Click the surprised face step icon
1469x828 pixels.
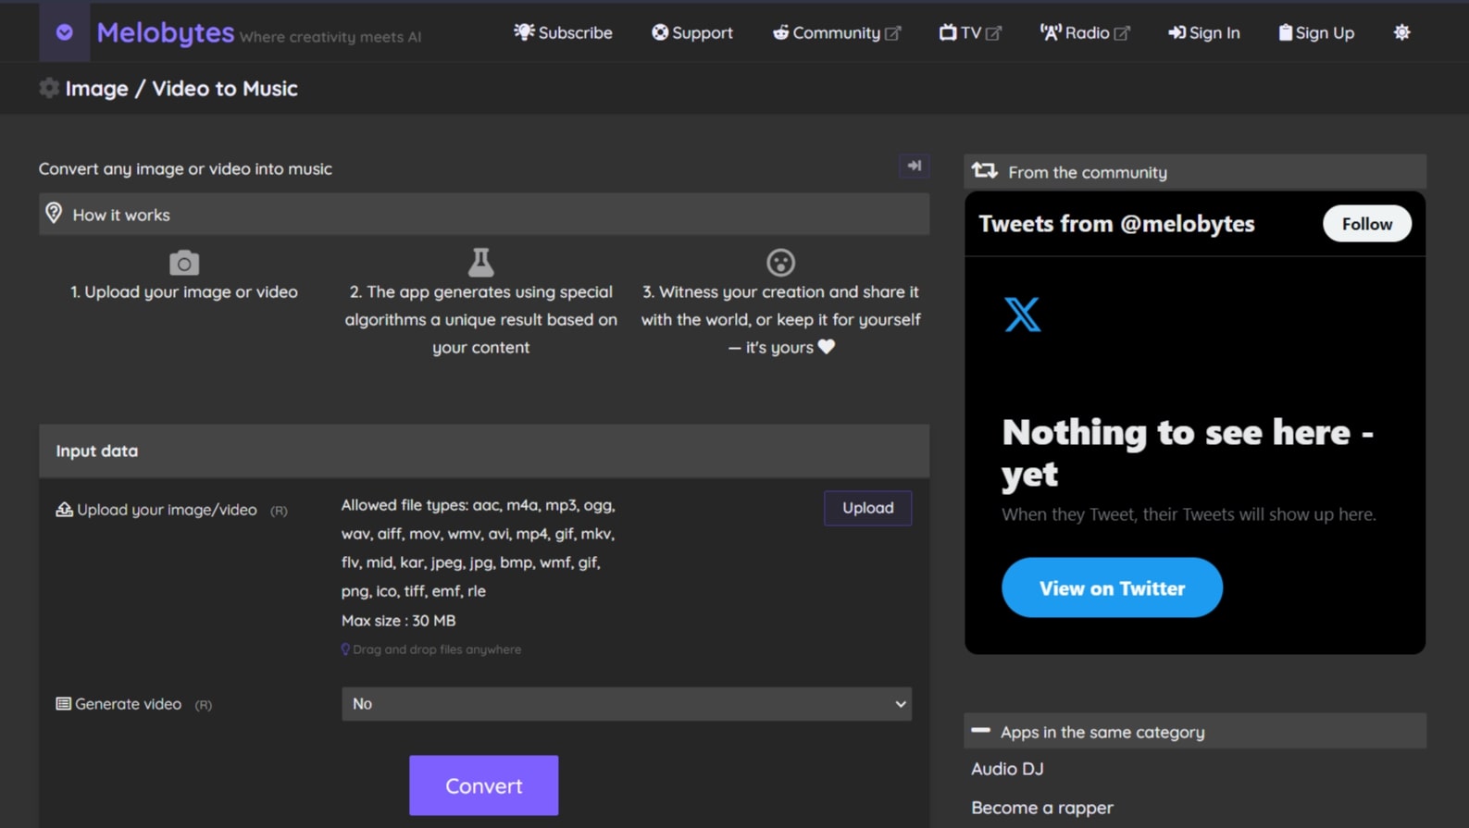coord(780,263)
